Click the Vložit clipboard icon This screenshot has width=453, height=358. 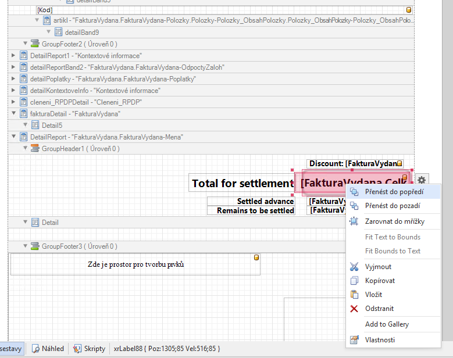pos(354,295)
